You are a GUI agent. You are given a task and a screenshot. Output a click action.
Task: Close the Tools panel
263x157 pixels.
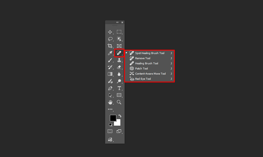tap(122, 22)
